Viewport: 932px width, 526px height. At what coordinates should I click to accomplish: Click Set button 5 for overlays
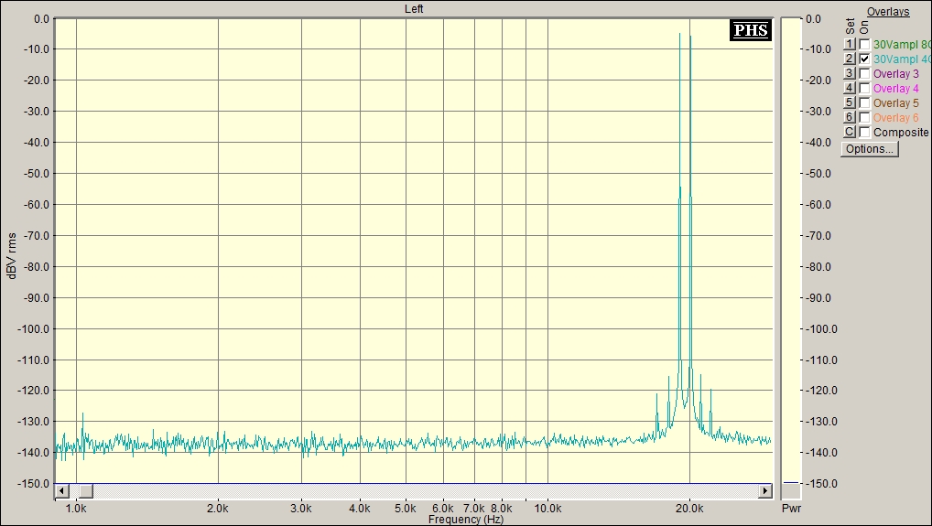[850, 102]
